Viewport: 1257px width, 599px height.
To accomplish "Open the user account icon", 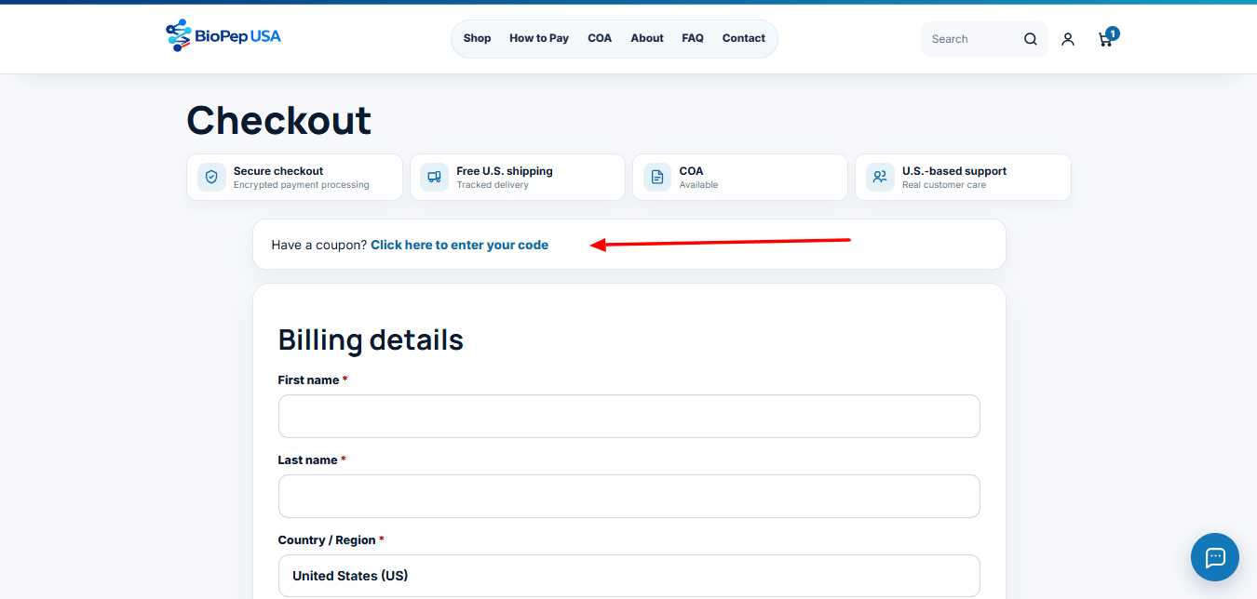I will point(1068,39).
